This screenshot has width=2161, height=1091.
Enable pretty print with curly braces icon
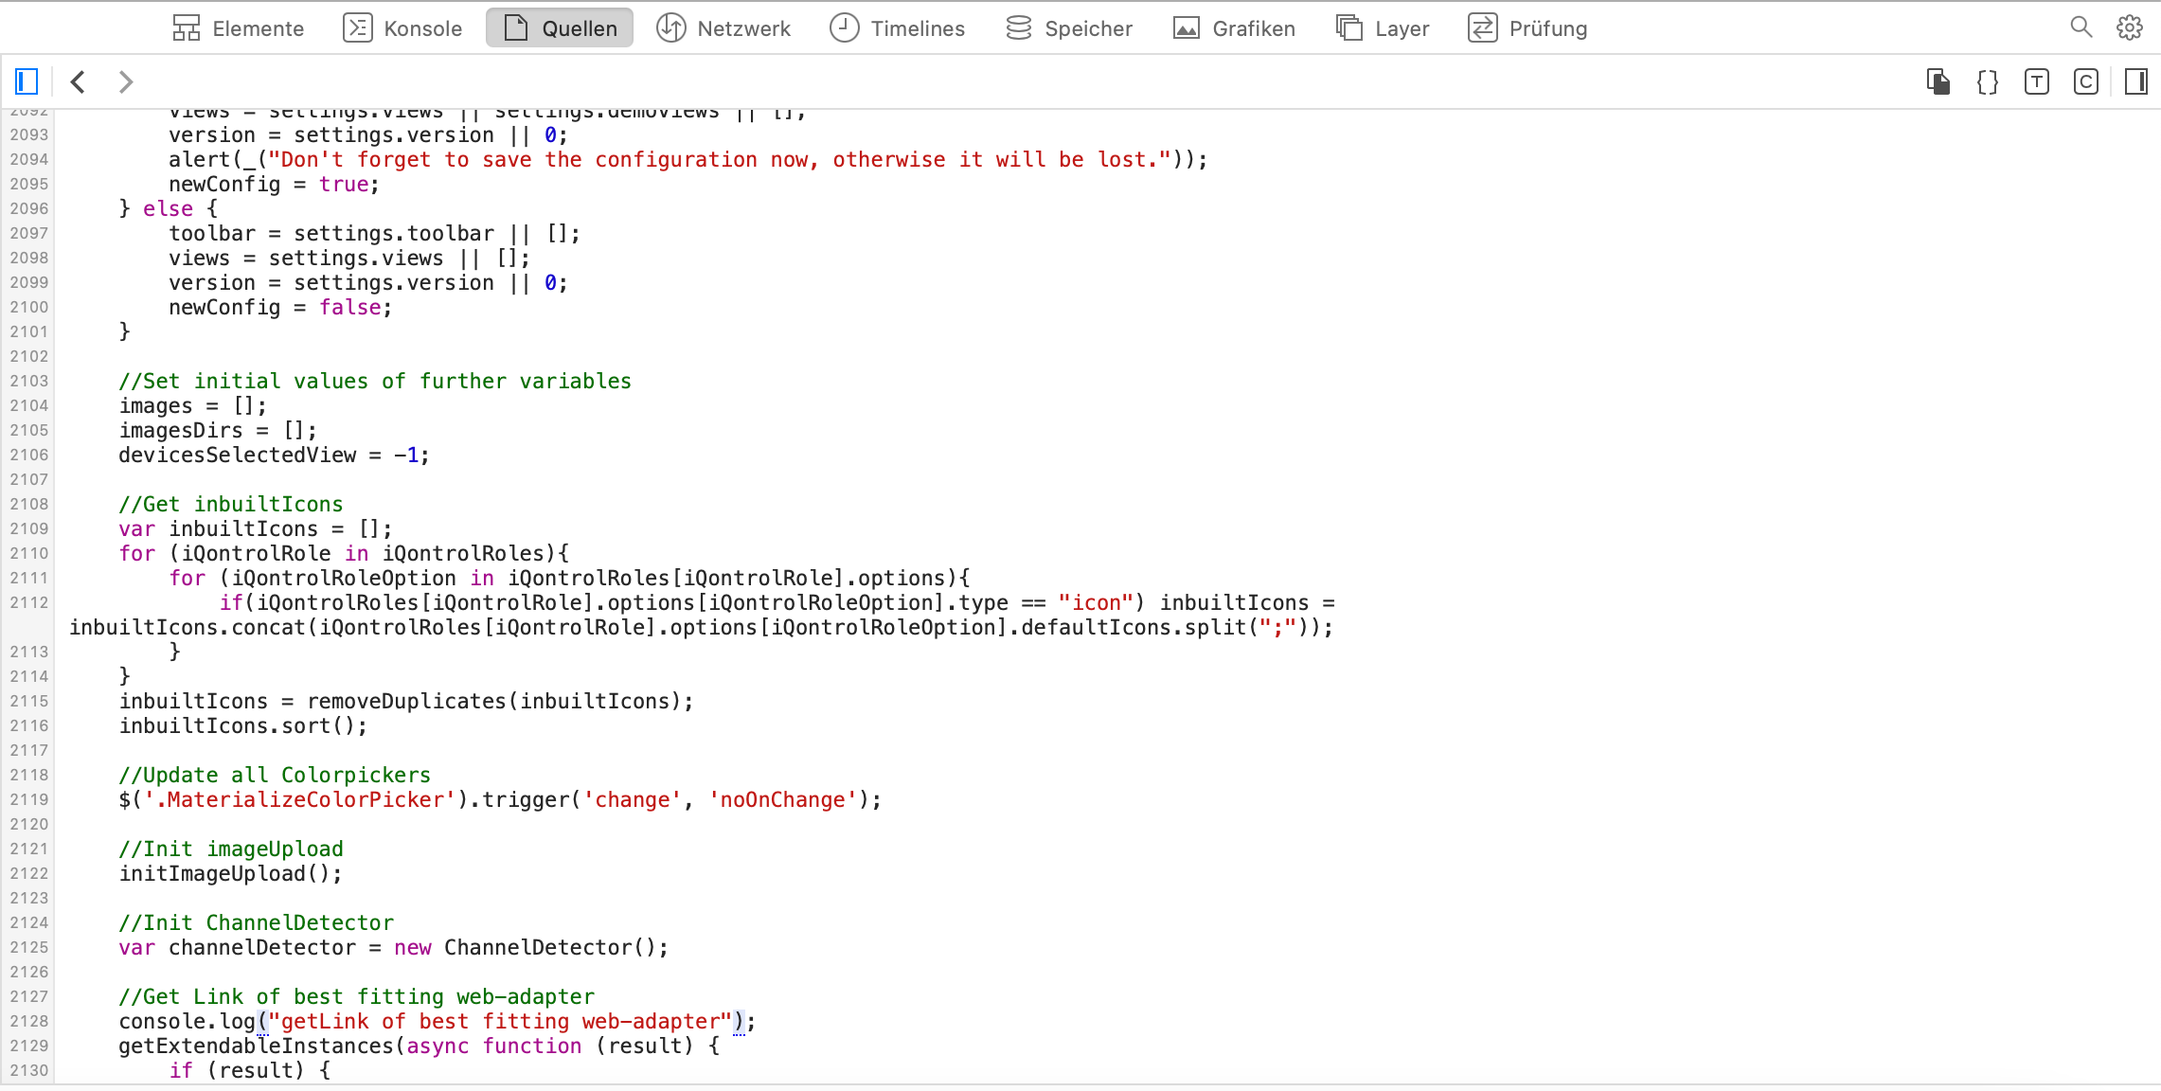(x=1988, y=81)
